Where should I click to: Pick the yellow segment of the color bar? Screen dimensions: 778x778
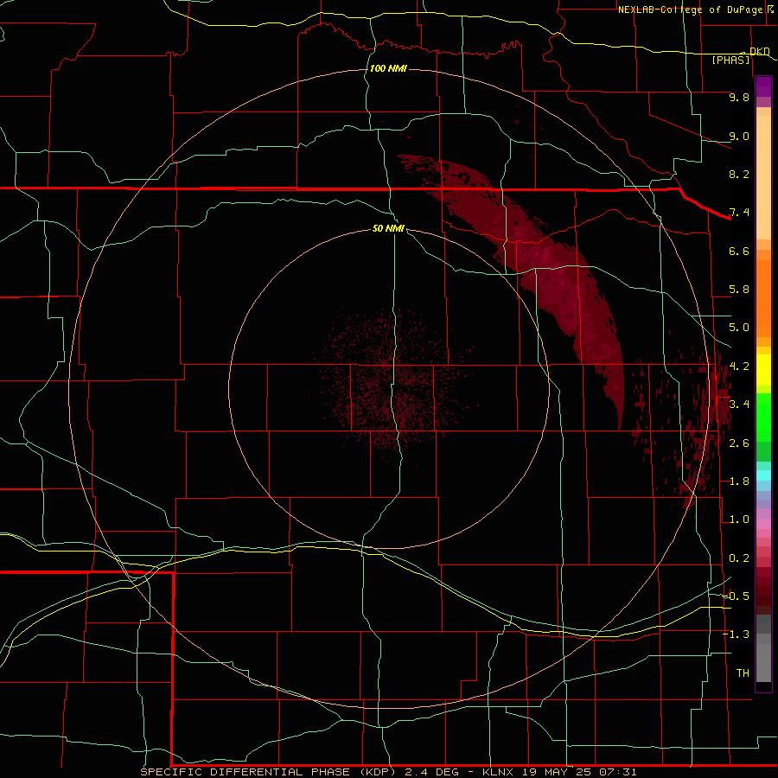tap(763, 370)
